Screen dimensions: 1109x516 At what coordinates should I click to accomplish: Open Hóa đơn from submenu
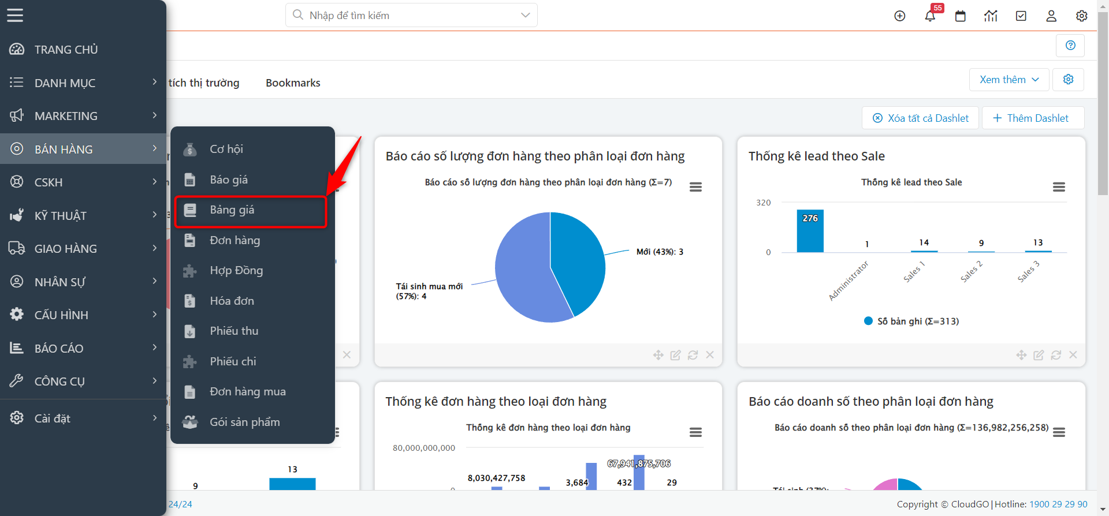tap(252, 301)
